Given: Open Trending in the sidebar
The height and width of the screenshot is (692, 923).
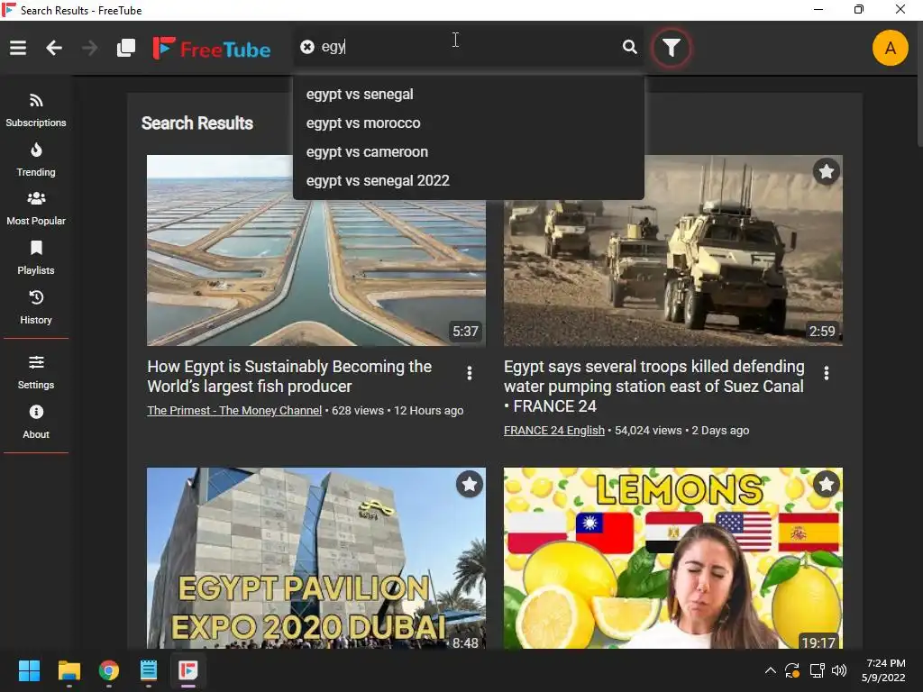Looking at the screenshot, I should (x=36, y=160).
